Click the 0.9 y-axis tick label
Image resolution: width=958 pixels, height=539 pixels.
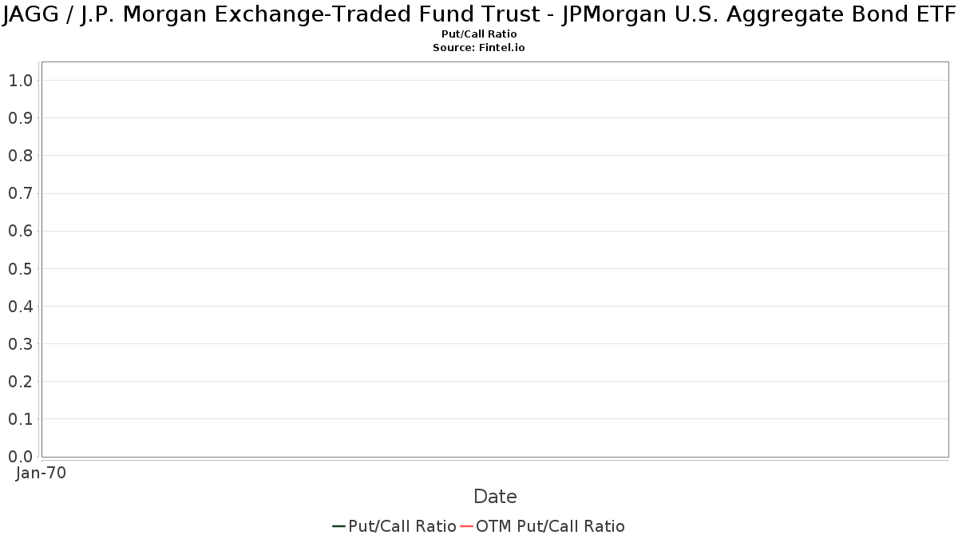[x=20, y=118]
